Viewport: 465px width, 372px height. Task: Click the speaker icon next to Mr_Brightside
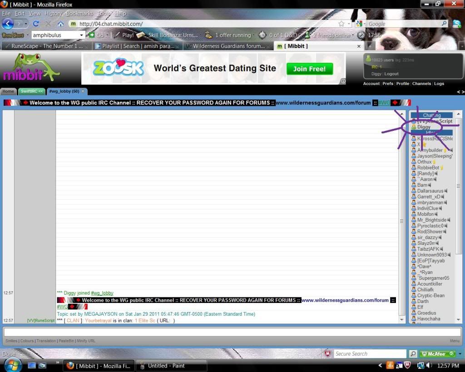(x=449, y=220)
